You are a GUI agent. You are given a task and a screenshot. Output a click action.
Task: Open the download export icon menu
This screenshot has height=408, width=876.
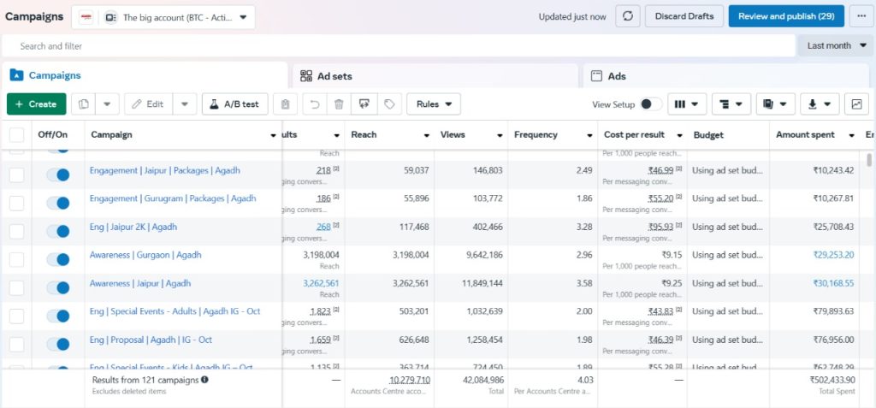(820, 104)
